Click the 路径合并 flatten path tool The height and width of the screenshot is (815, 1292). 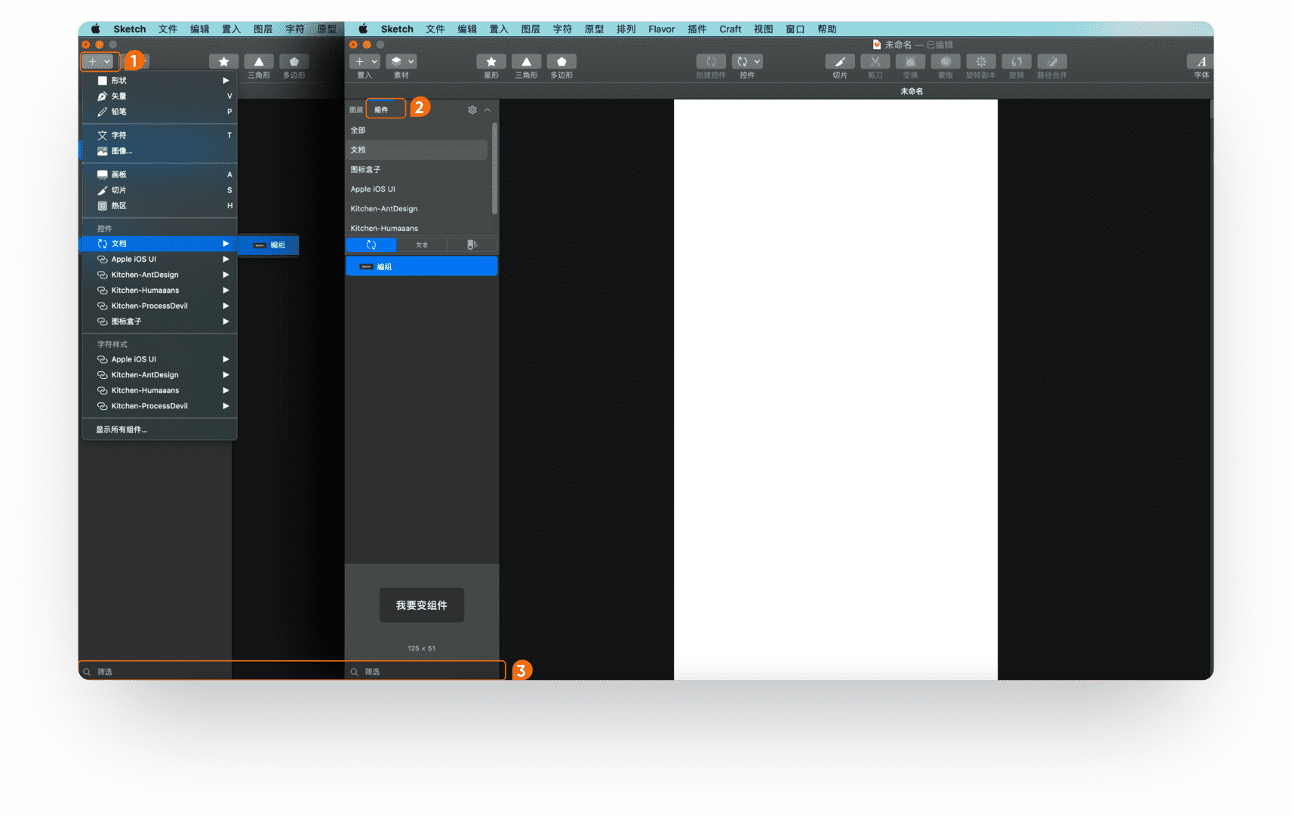click(x=1052, y=62)
